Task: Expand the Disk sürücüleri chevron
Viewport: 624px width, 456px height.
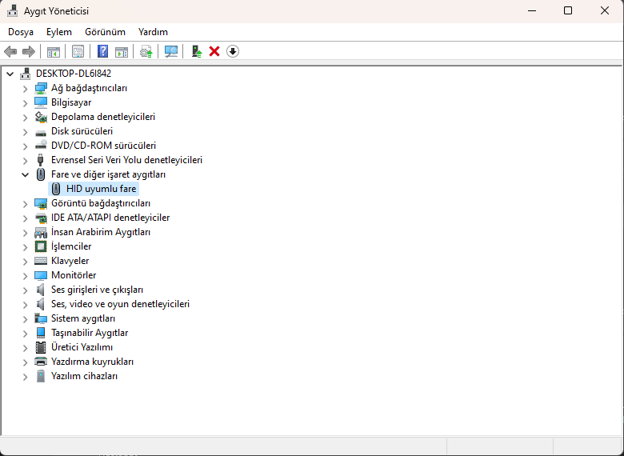Action: tap(25, 131)
